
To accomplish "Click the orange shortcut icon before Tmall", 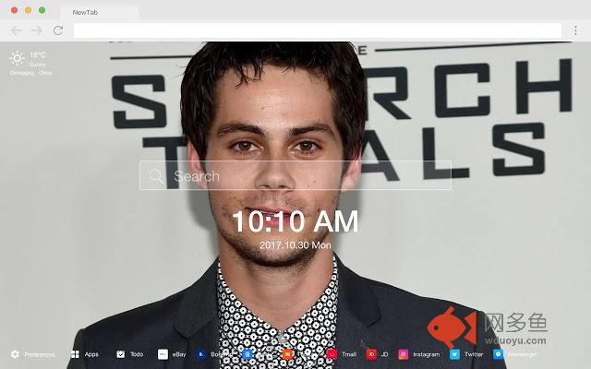I will coord(287,354).
